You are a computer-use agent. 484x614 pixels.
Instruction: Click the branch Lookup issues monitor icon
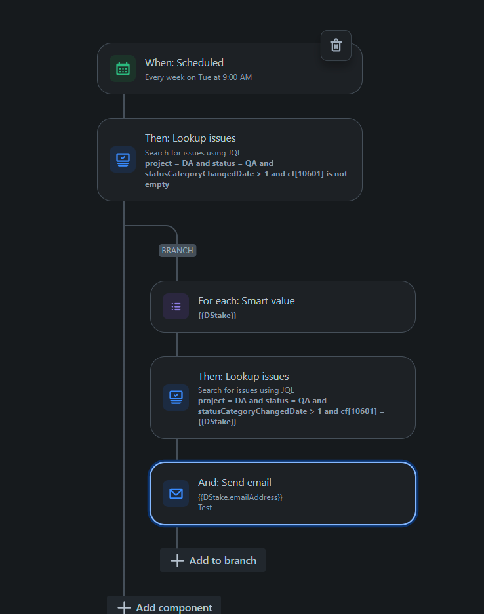click(176, 398)
